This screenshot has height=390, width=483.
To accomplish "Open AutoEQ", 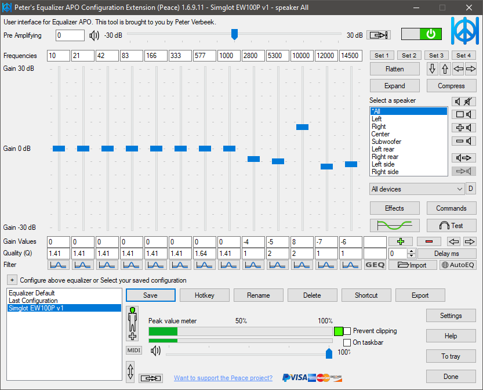I will (x=457, y=265).
